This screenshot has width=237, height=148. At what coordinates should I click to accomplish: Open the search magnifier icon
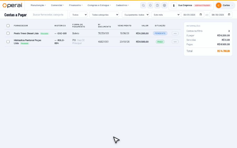143,5
